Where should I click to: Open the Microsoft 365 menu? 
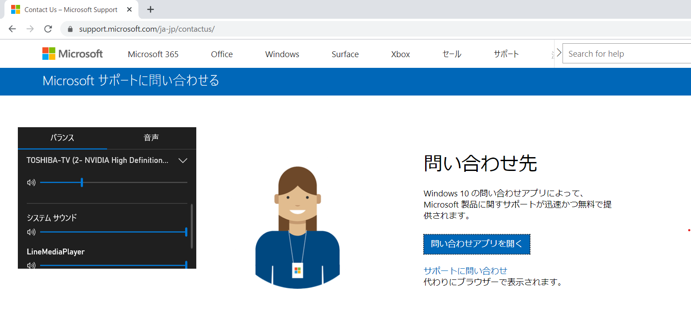(153, 54)
